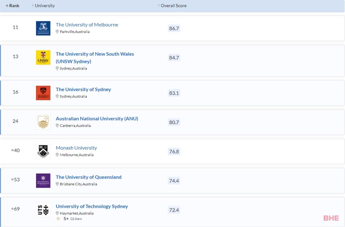The image size is (345, 227).
Task: Click the 76.8 overall score
Action: click(174, 152)
